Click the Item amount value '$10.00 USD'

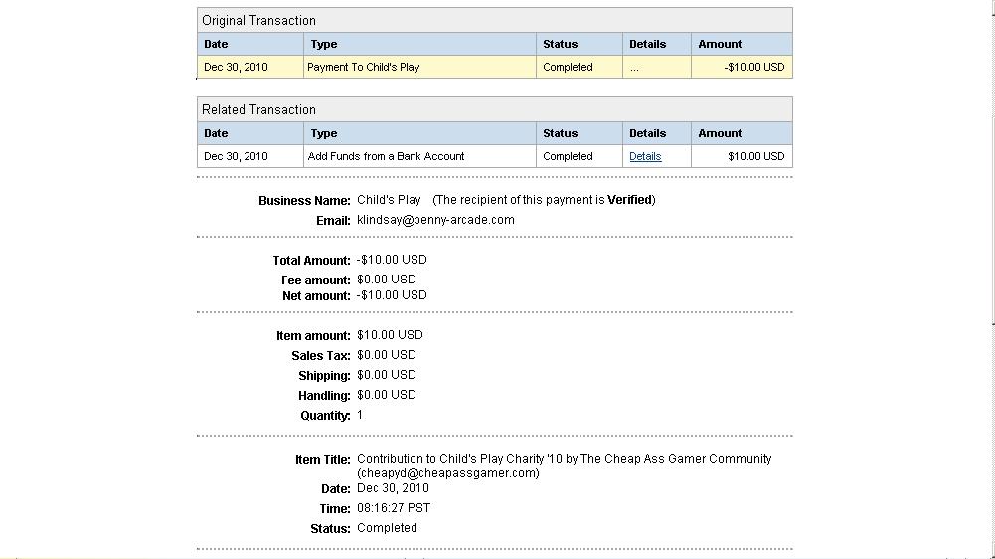[x=390, y=335]
